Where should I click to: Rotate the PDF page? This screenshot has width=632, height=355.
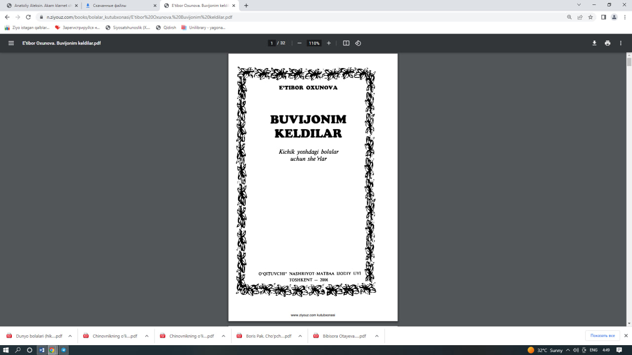358,43
